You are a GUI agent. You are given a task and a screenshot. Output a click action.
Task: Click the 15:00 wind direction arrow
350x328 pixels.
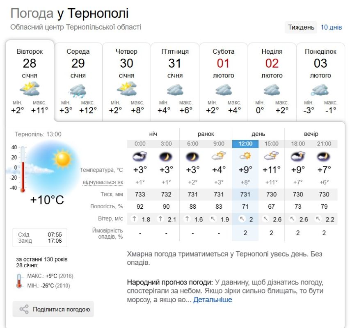pos(265,219)
